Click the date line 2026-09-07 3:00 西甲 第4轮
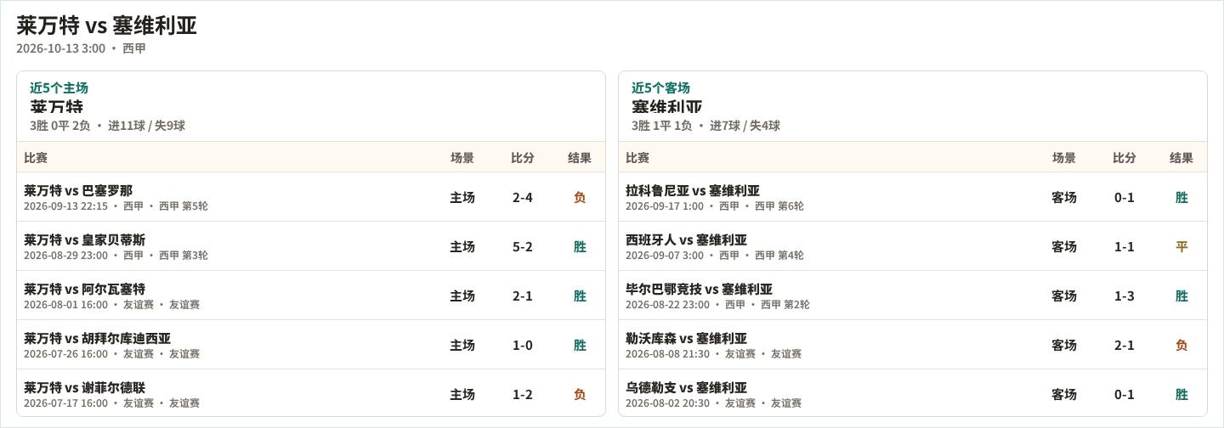Screen dimensions: 1224x428 pos(715,256)
